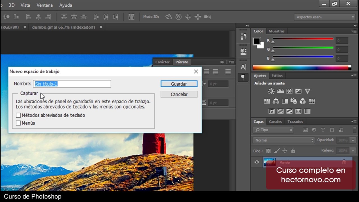
Task: Open the Ajustes panel flyout menu
Action: coord(354,76)
